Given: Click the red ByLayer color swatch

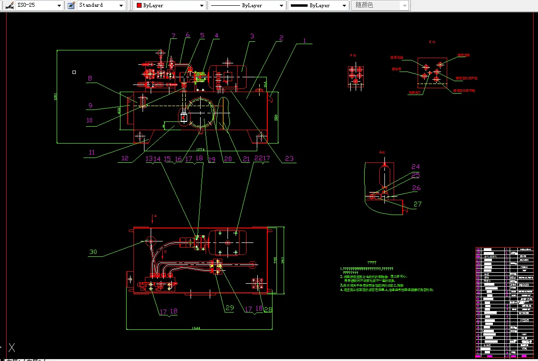Looking at the screenshot, I should point(139,5).
